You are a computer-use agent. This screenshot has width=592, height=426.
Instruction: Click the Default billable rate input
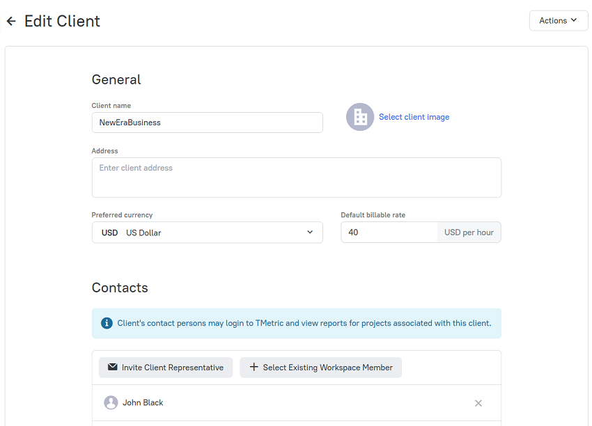[389, 232]
